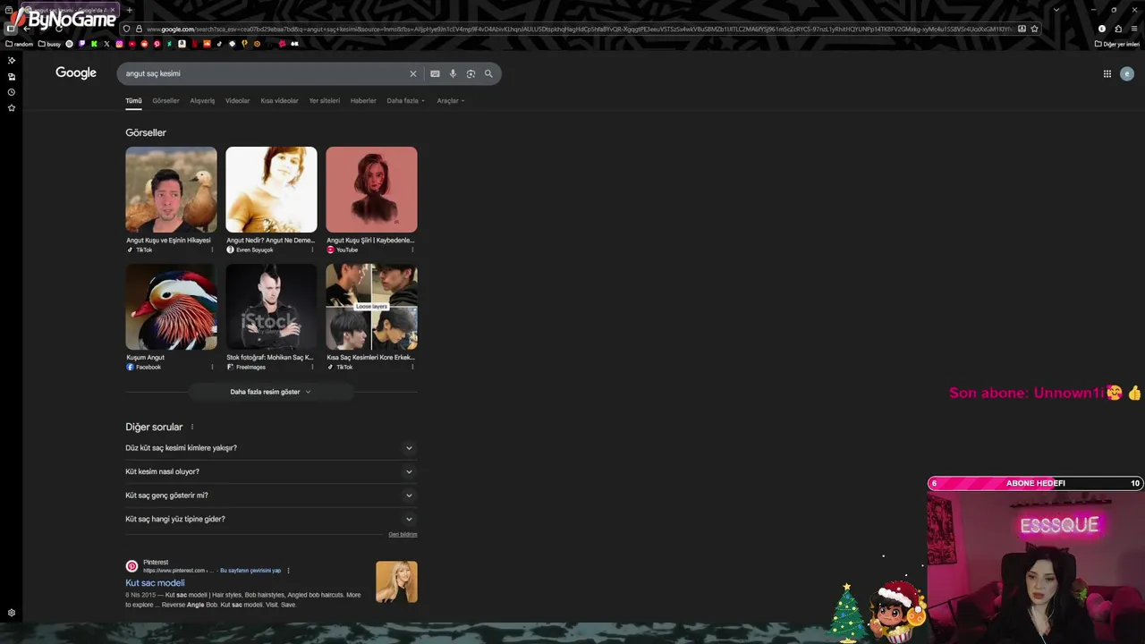
Task: Open the Google account avatar
Action: [x=1127, y=74]
